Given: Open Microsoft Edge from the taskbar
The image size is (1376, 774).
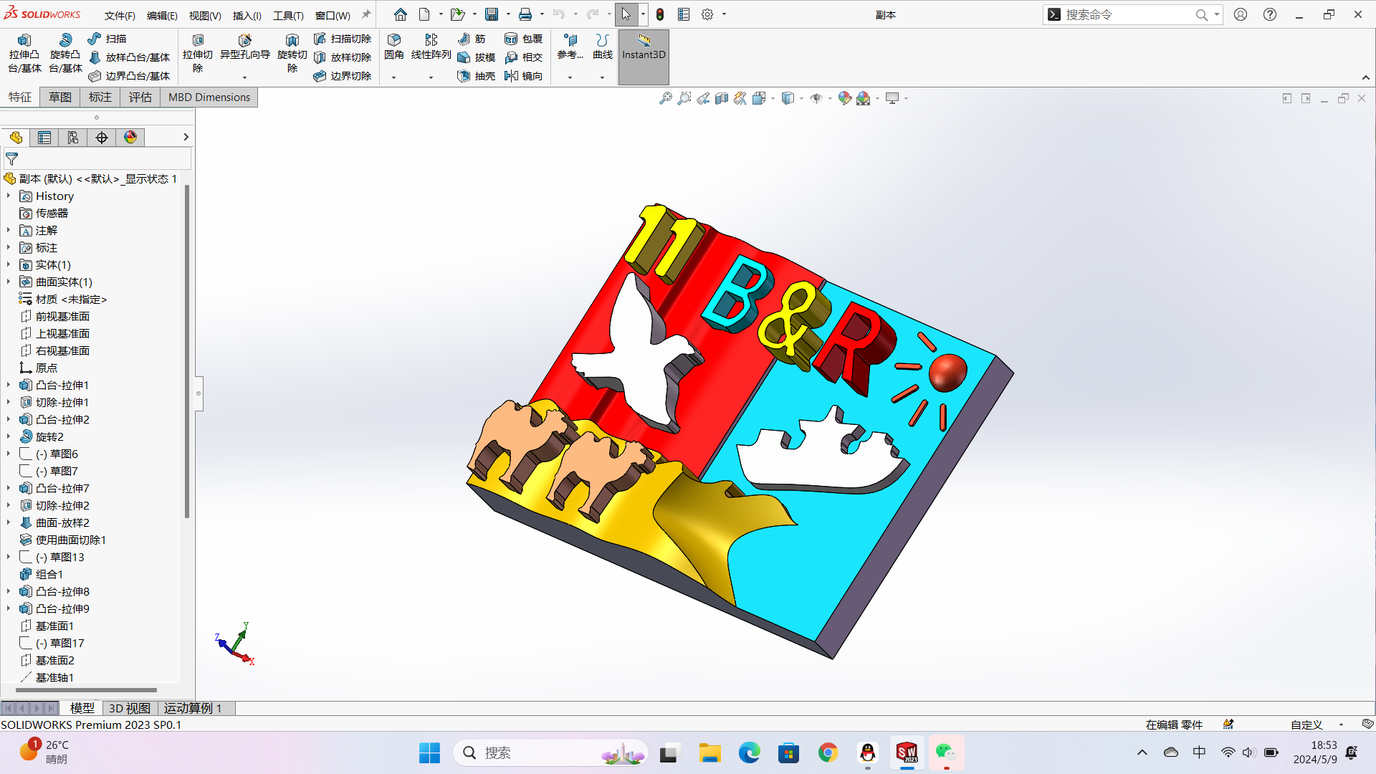Looking at the screenshot, I should (x=749, y=752).
